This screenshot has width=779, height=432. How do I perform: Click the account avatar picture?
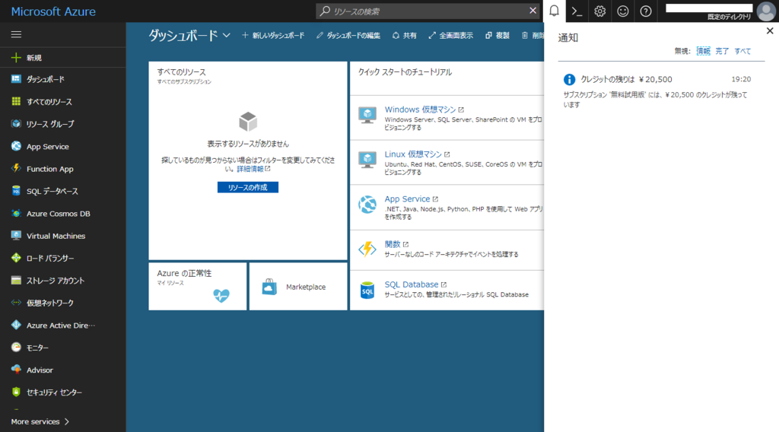766,11
